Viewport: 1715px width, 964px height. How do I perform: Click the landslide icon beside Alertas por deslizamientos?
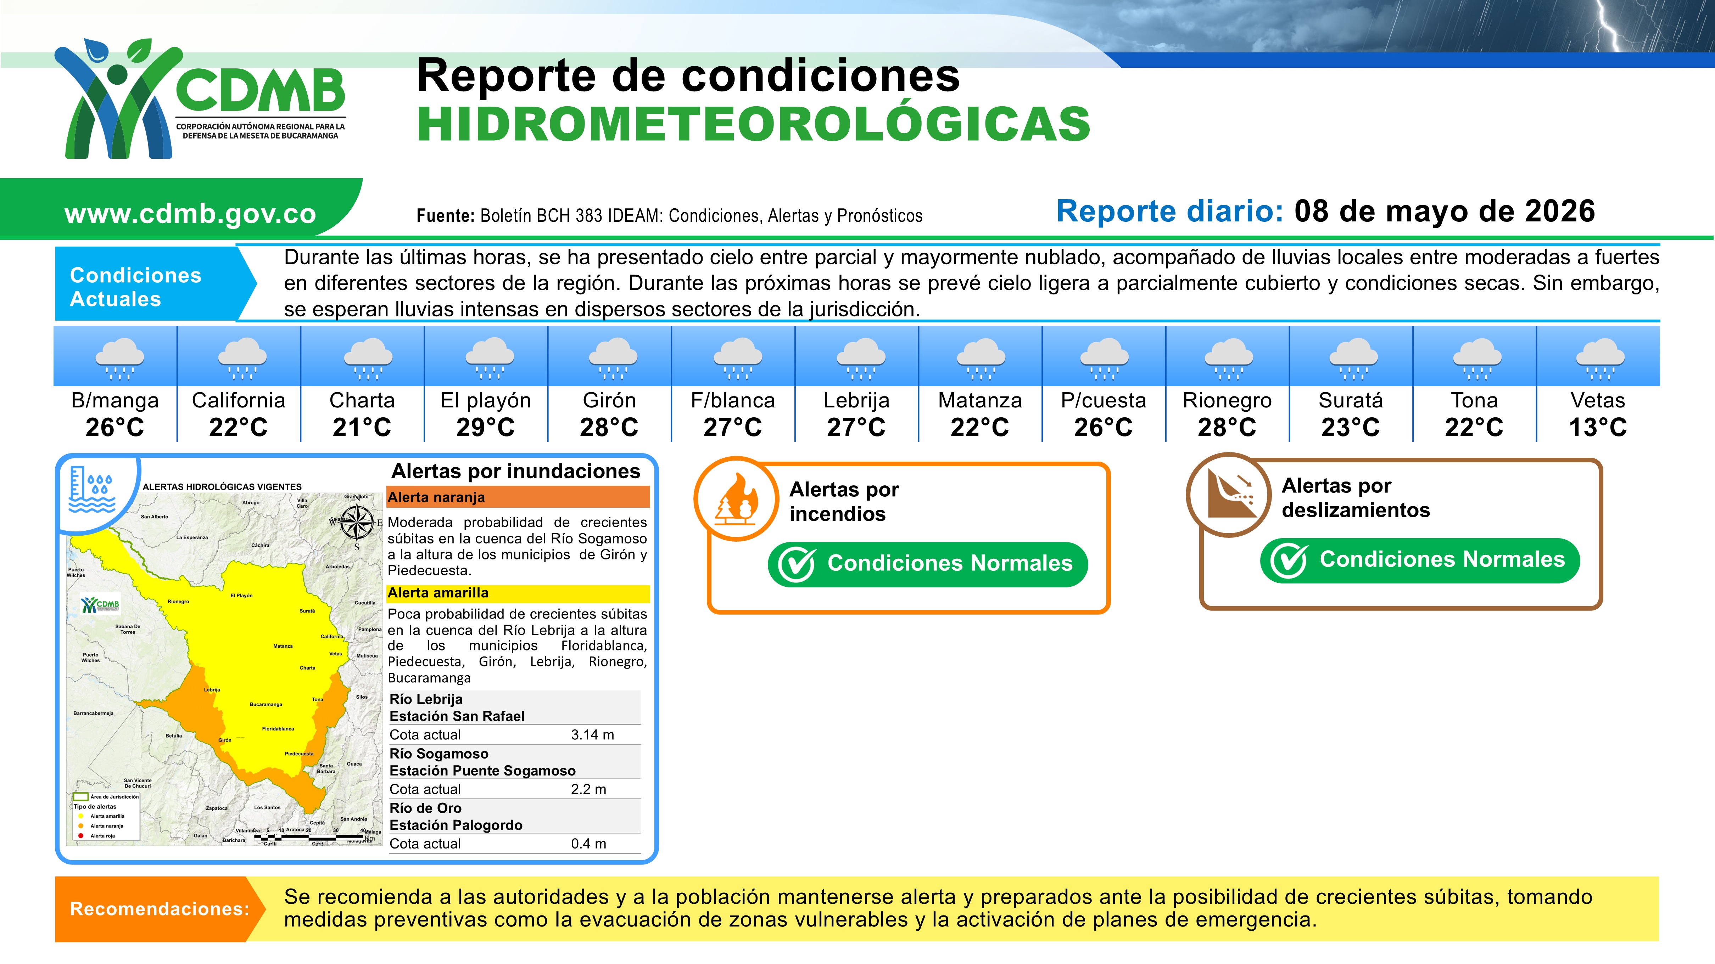(1229, 495)
